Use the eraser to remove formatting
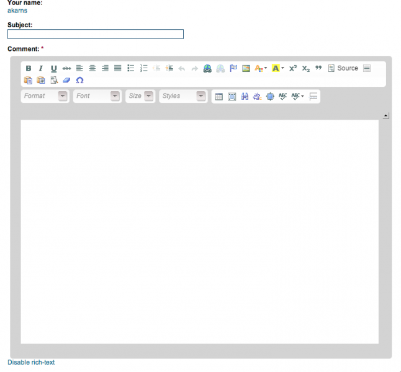This screenshot has width=401, height=372. 67,80
